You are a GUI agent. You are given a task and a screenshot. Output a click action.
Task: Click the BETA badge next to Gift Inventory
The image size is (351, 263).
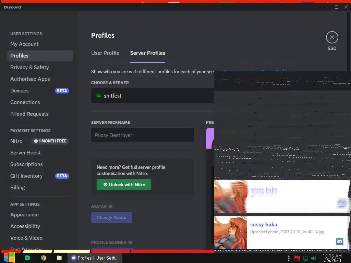click(x=62, y=176)
